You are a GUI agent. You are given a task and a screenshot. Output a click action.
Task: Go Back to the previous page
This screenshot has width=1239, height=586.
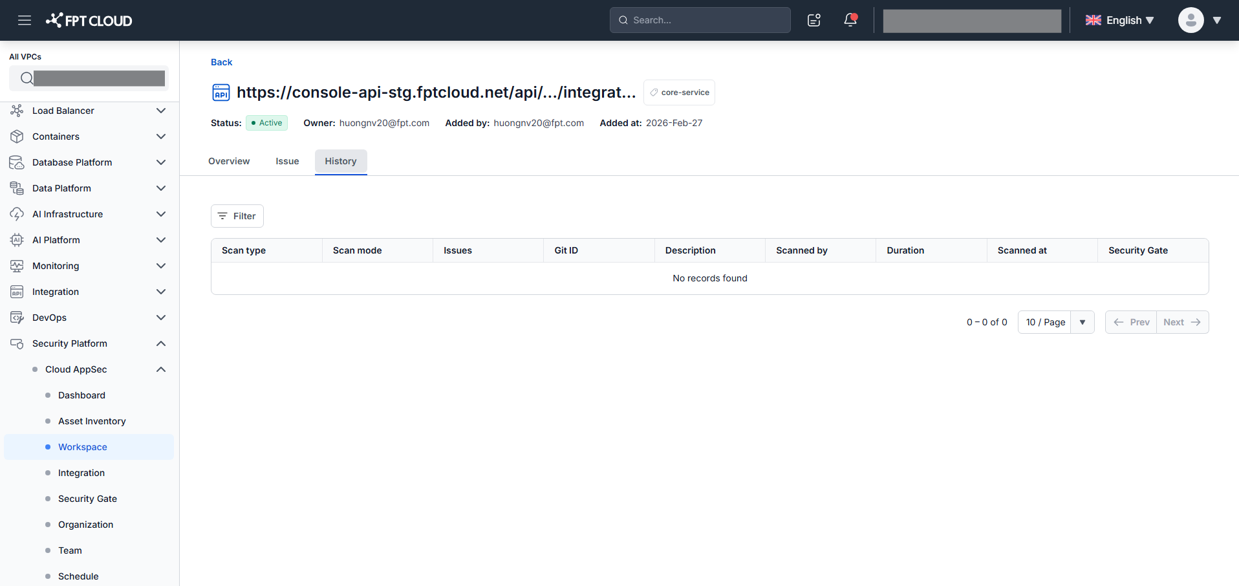(x=221, y=62)
